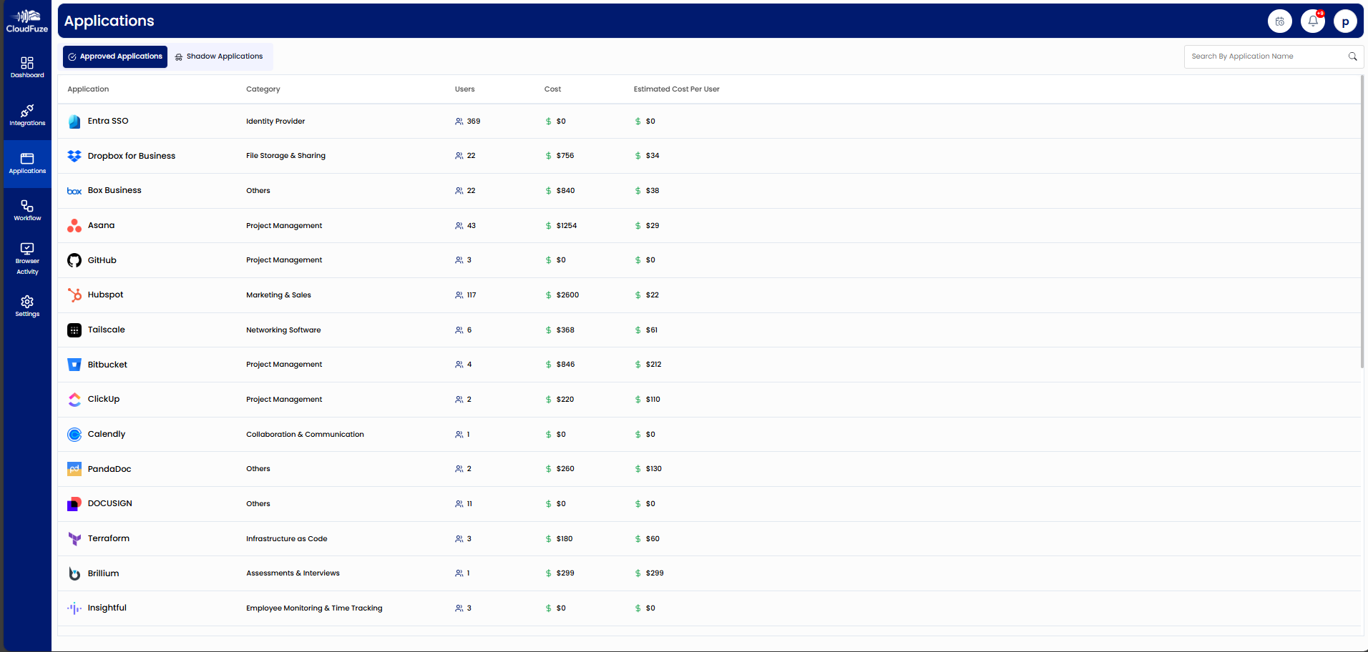
Task: Click the Cost column header
Action: click(x=552, y=89)
